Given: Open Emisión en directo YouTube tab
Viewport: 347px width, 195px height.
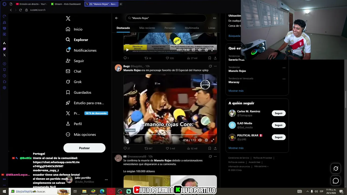Looking at the screenshot, I should click(31, 4).
